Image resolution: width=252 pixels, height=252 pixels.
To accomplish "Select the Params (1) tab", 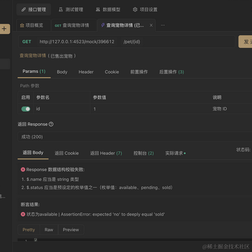I will tap(34, 71).
